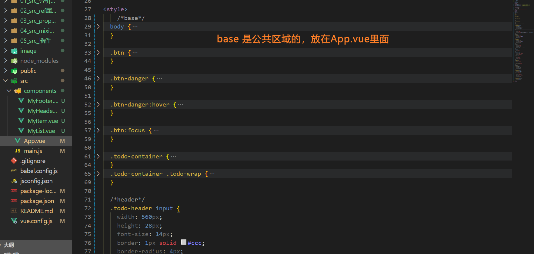Open MyHeader component file
Image resolution: width=534 pixels, height=254 pixels.
(x=42, y=111)
